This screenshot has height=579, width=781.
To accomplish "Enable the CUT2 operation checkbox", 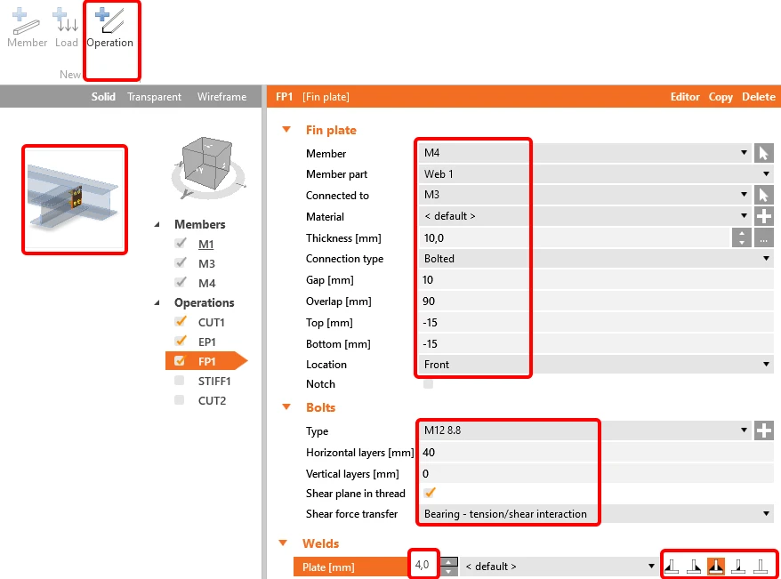I will (x=180, y=400).
